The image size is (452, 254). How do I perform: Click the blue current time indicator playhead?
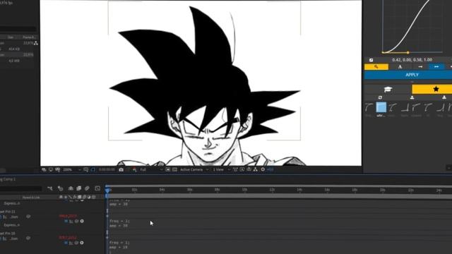click(107, 190)
